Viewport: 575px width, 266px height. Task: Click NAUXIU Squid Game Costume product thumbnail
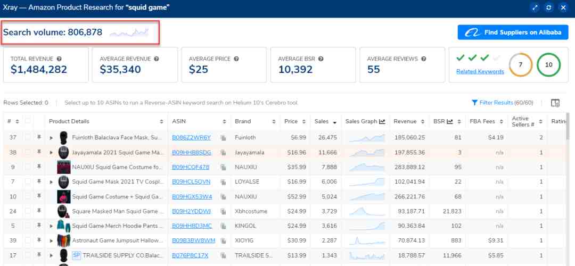[x=63, y=167]
